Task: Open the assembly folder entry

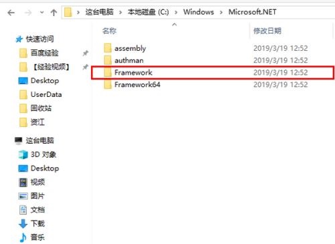Action: [x=130, y=48]
